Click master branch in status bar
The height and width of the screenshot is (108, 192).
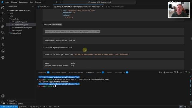point(22,107)
